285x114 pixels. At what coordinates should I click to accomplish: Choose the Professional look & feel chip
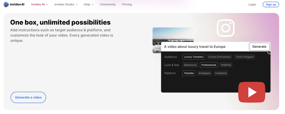pos(209,65)
